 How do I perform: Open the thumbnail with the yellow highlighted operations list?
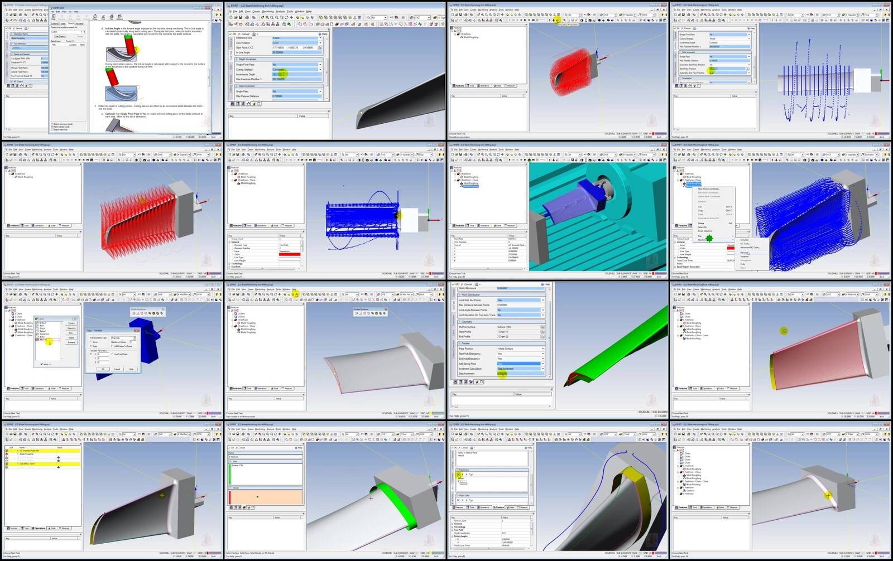click(112, 491)
